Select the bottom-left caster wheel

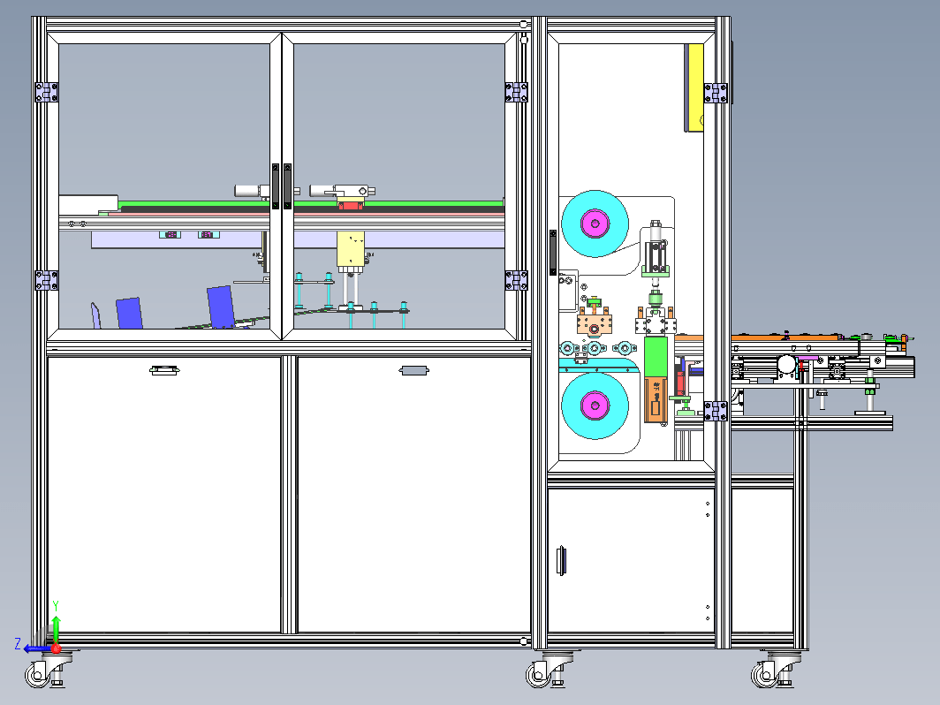[x=37, y=676]
